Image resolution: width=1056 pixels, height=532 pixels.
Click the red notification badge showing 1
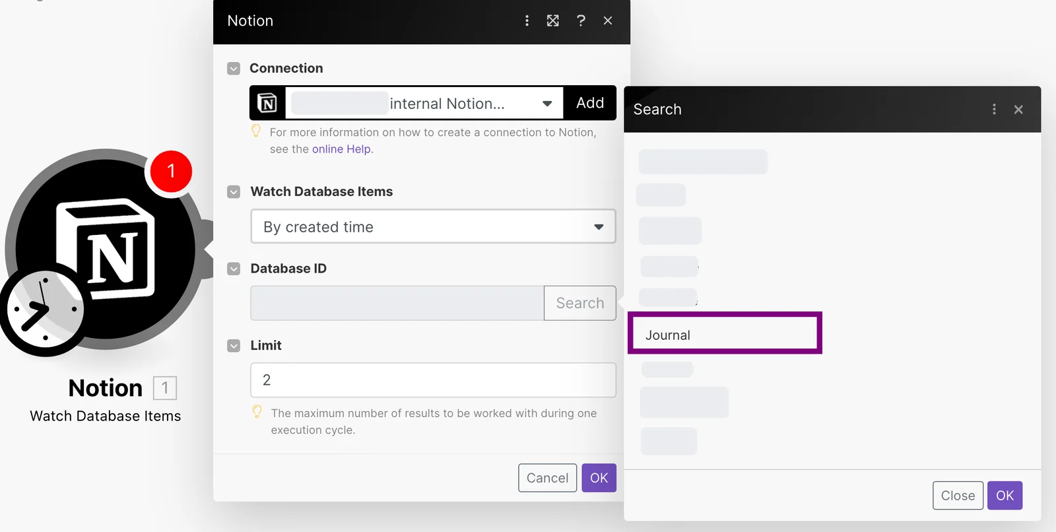point(171,171)
